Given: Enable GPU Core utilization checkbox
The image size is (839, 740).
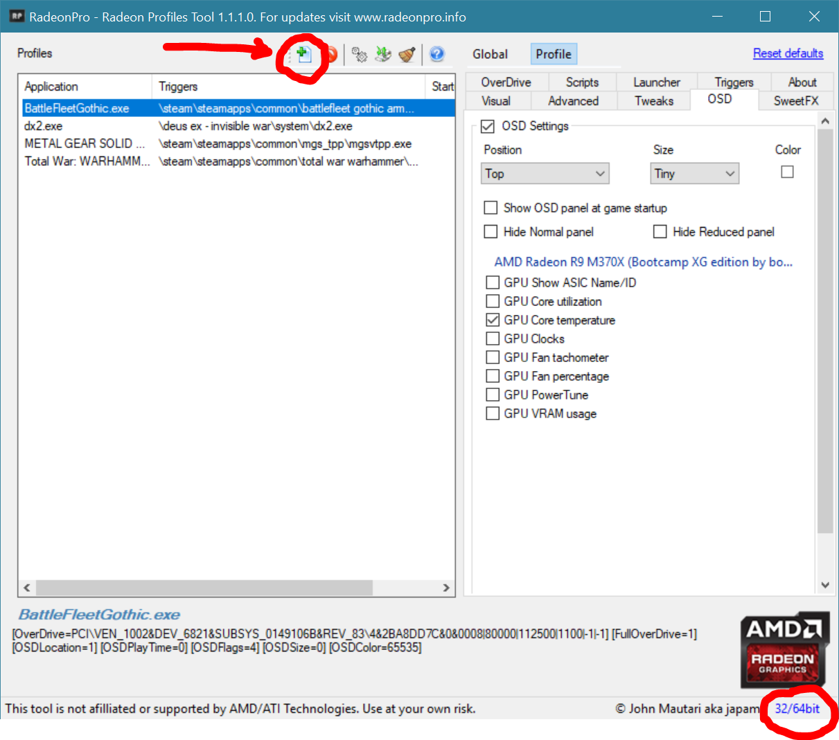Looking at the screenshot, I should pos(493,301).
